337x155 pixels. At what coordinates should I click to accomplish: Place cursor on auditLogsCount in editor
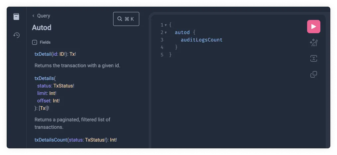201,40
